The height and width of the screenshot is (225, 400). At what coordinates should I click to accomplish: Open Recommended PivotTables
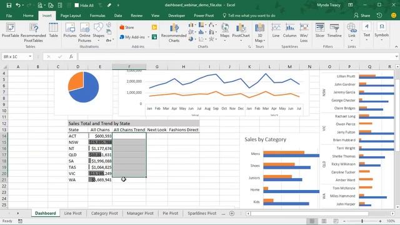tap(33, 32)
